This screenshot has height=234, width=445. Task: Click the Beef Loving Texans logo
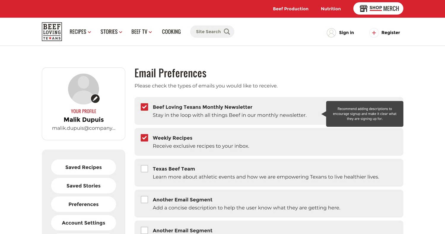tap(52, 32)
